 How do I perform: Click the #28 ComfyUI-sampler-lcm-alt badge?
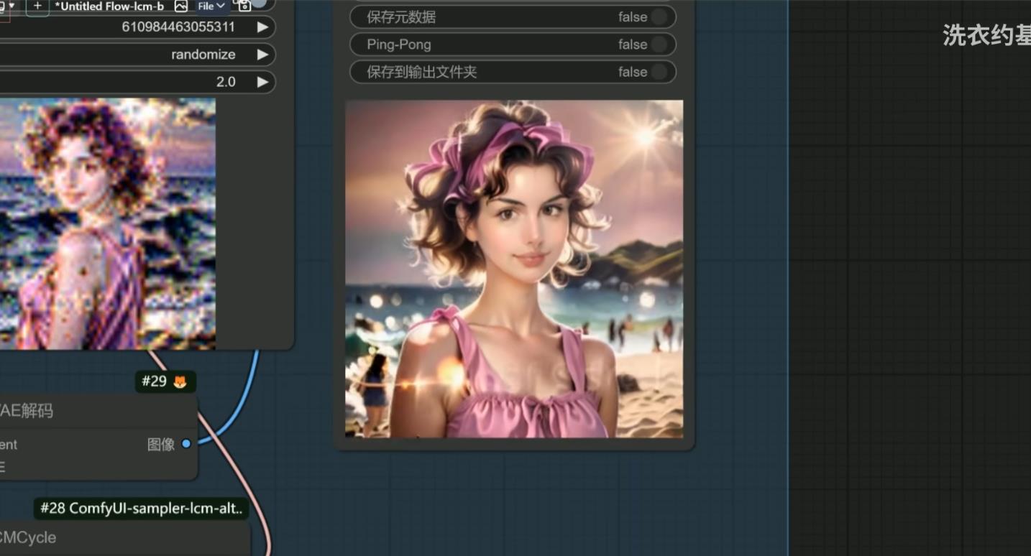tap(142, 509)
